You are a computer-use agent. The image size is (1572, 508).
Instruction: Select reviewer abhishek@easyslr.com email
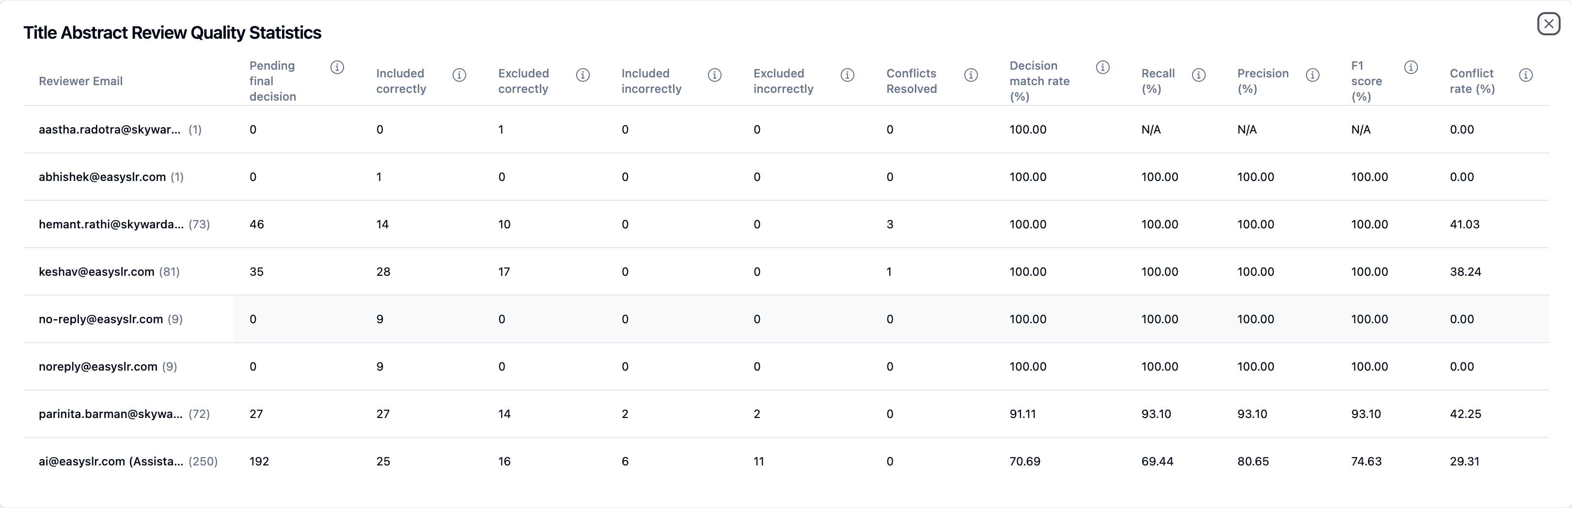point(102,177)
